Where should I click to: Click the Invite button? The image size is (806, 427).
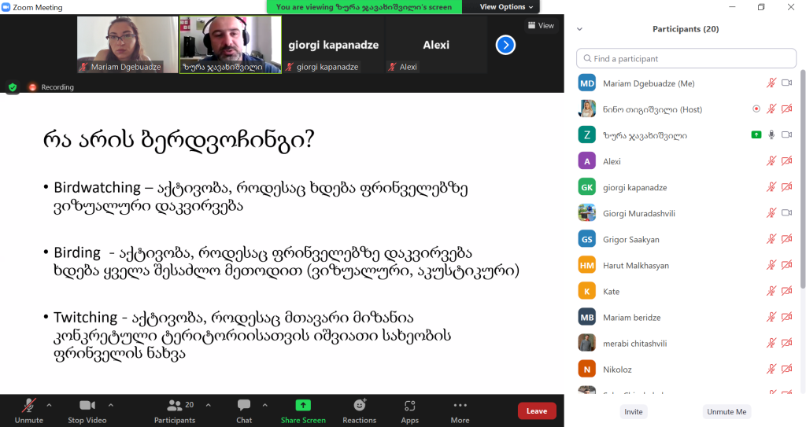pos(633,411)
